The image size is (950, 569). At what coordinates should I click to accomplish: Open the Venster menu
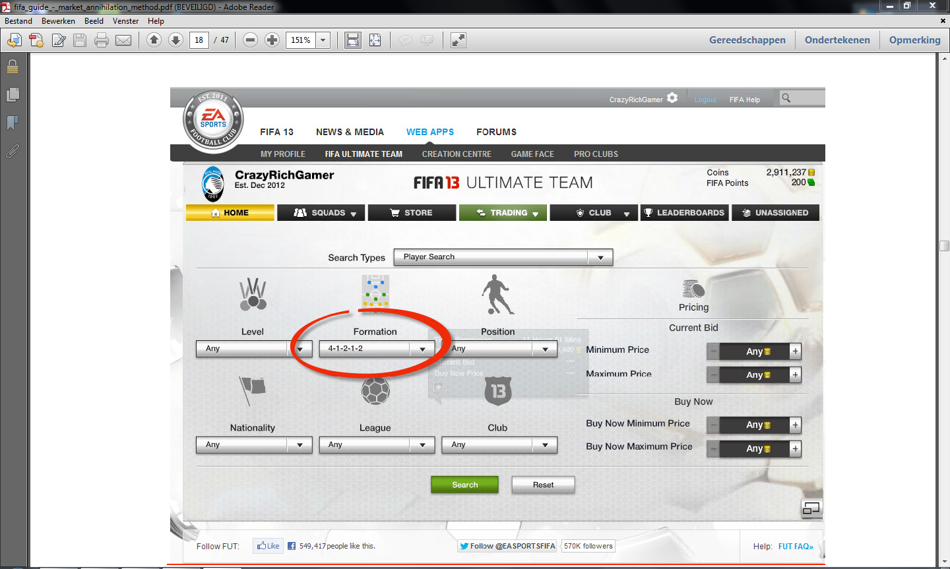coord(125,21)
